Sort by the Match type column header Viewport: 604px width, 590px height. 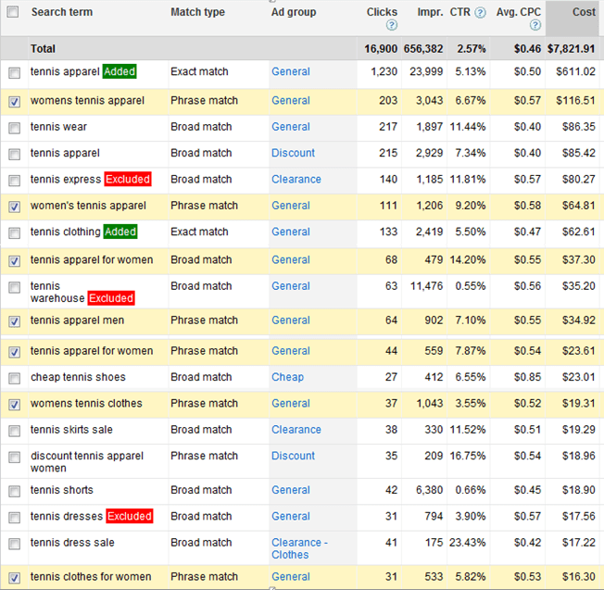[197, 12]
